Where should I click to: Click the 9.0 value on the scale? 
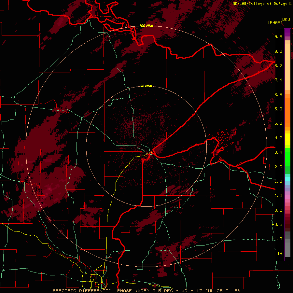(x=278, y=51)
